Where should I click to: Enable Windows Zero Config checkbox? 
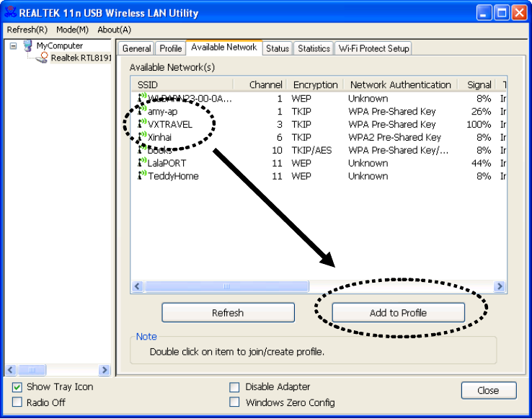pyautogui.click(x=234, y=402)
